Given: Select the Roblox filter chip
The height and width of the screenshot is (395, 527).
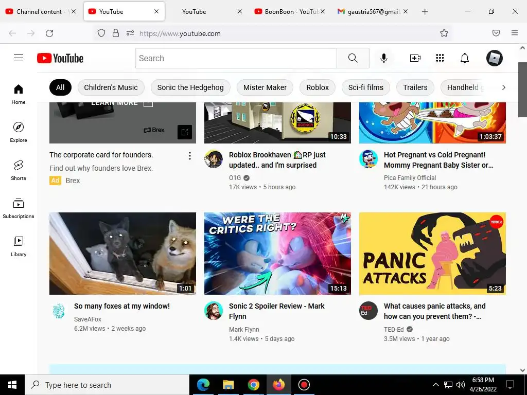Looking at the screenshot, I should (317, 87).
